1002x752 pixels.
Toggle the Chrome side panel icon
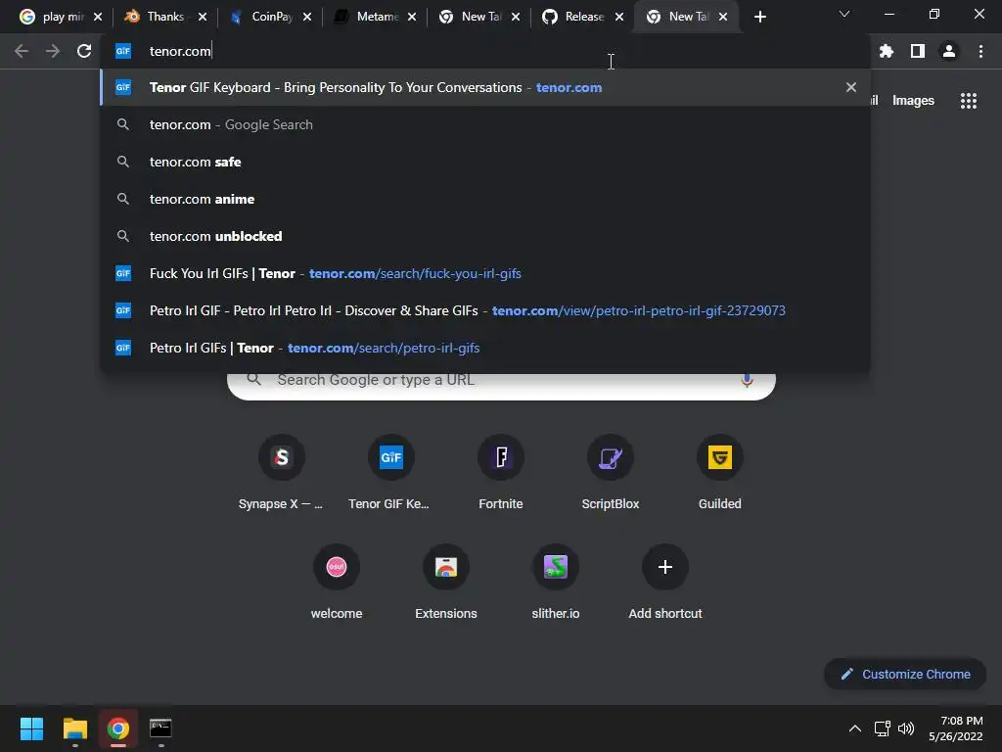918,51
